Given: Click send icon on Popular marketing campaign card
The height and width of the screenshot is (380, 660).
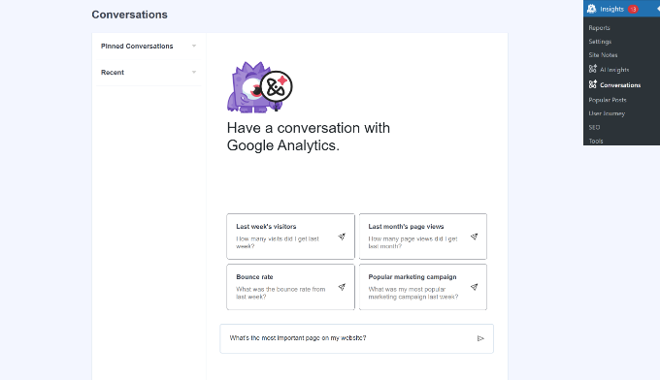Looking at the screenshot, I should (474, 287).
